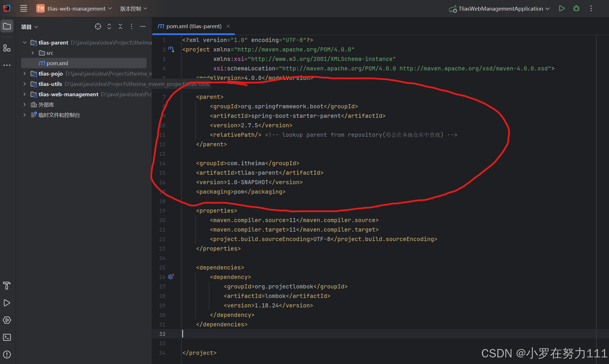Image resolution: width=609 pixels, height=364 pixels.
Task: Click the Debug bug icon
Action: click(576, 9)
